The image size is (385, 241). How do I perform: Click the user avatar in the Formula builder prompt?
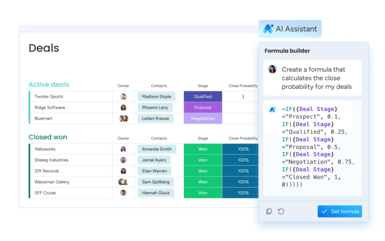tap(272, 70)
